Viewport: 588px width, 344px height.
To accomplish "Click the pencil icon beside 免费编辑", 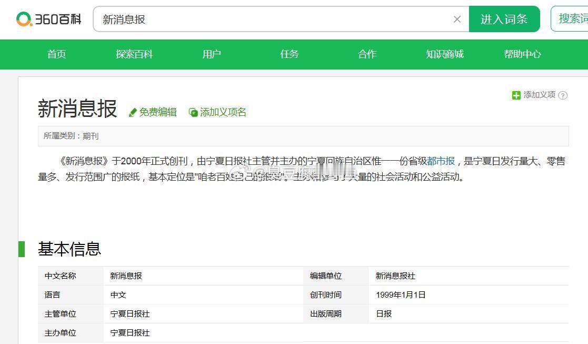I will point(133,112).
